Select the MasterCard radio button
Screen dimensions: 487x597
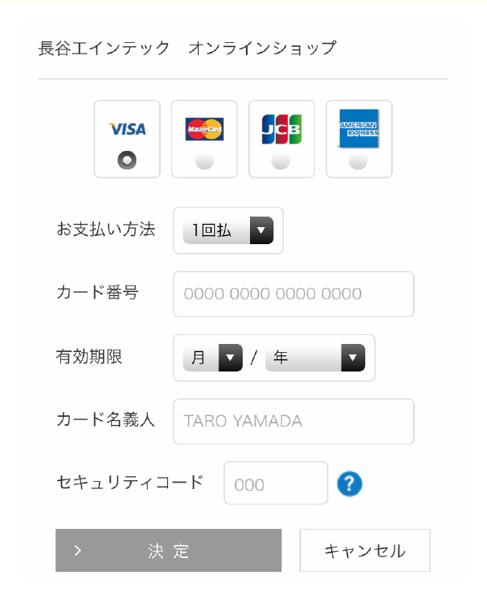tap(205, 161)
